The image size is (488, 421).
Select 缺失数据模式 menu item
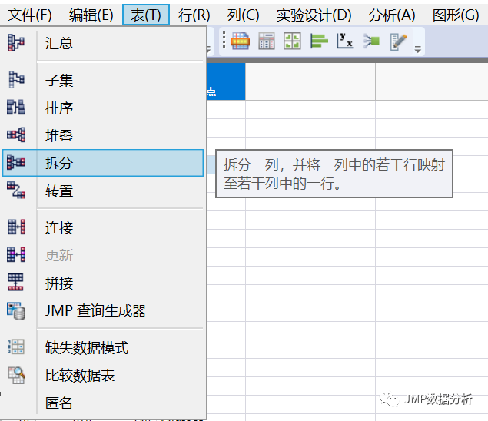86,348
